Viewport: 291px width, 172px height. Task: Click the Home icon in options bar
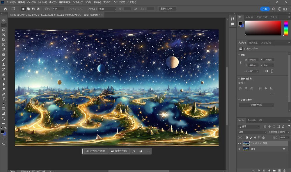tap(5, 9)
